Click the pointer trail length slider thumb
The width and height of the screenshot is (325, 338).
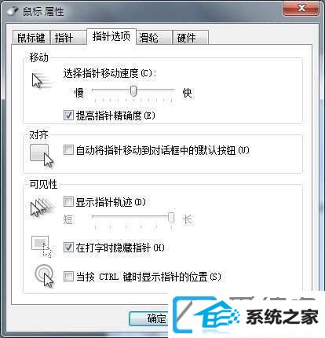coord(171,218)
